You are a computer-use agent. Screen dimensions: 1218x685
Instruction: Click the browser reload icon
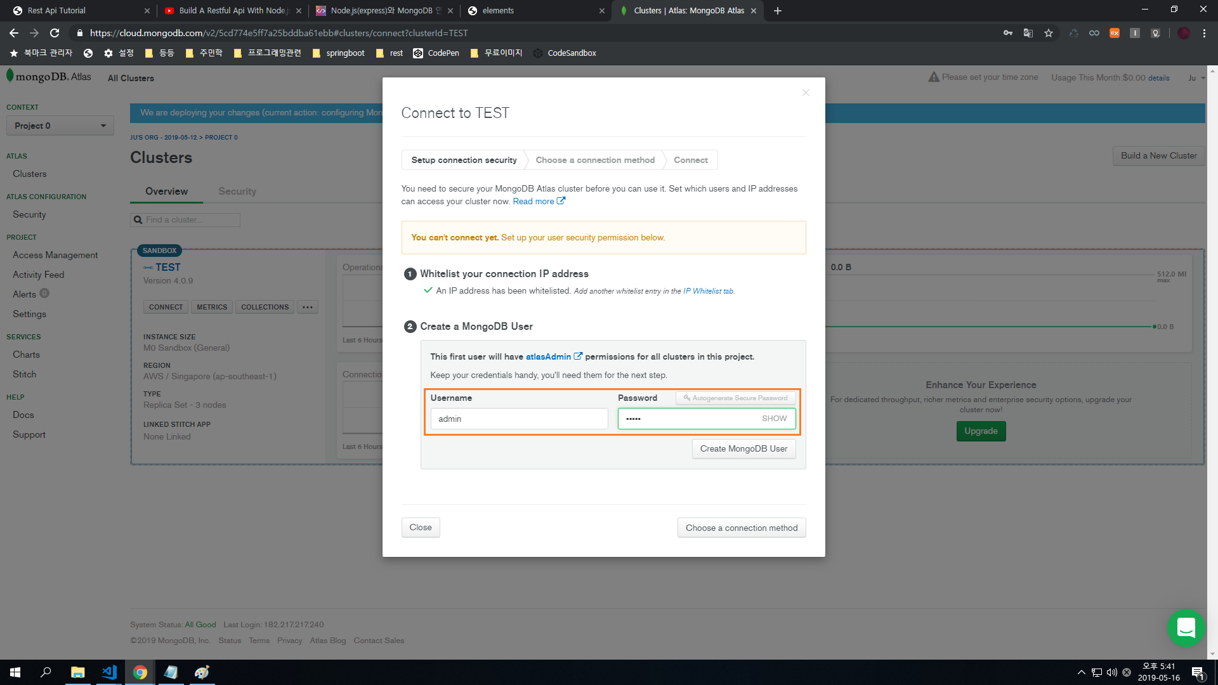55,33
